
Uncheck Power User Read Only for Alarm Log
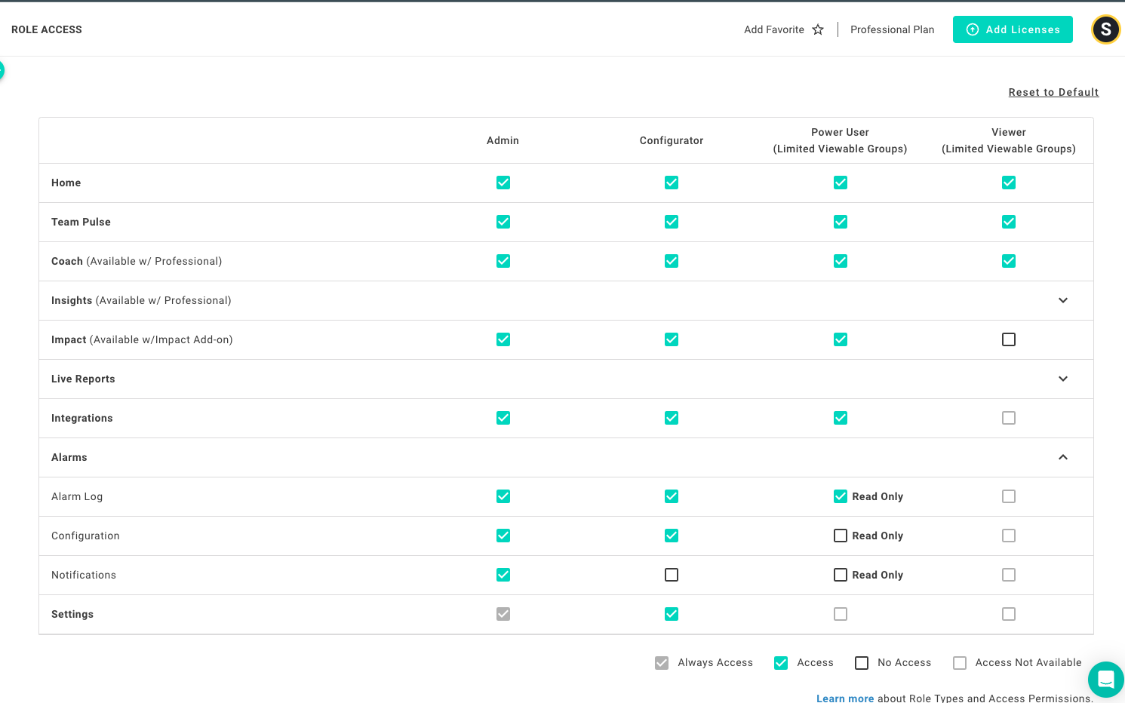pyautogui.click(x=841, y=496)
